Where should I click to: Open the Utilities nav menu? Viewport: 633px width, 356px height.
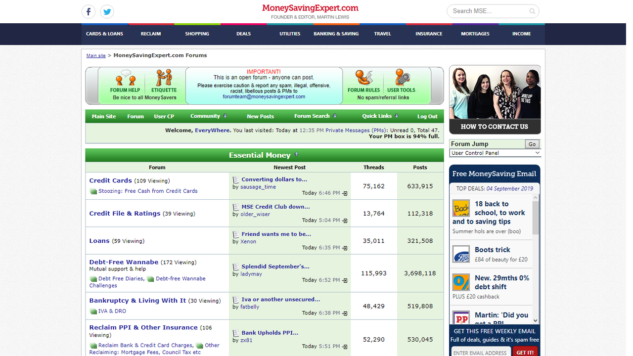tap(290, 34)
